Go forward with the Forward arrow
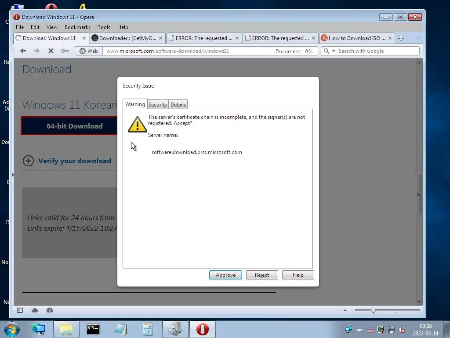 pos(37,51)
